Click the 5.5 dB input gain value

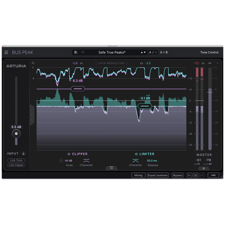(x=16, y=127)
